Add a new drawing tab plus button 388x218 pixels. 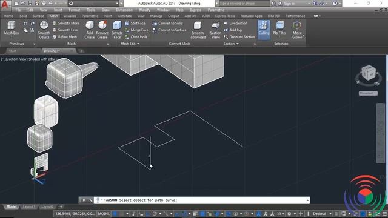coord(81,51)
